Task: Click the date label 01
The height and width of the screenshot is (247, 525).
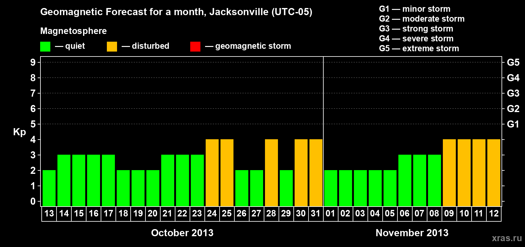Action: (x=330, y=213)
